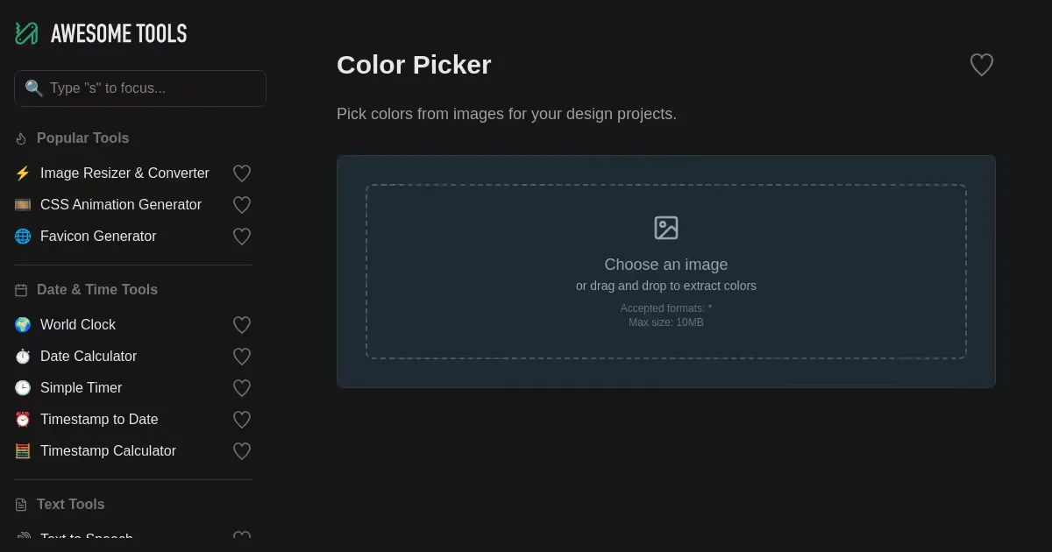Click the heart next to World Clock
1052x552 pixels.
point(242,325)
